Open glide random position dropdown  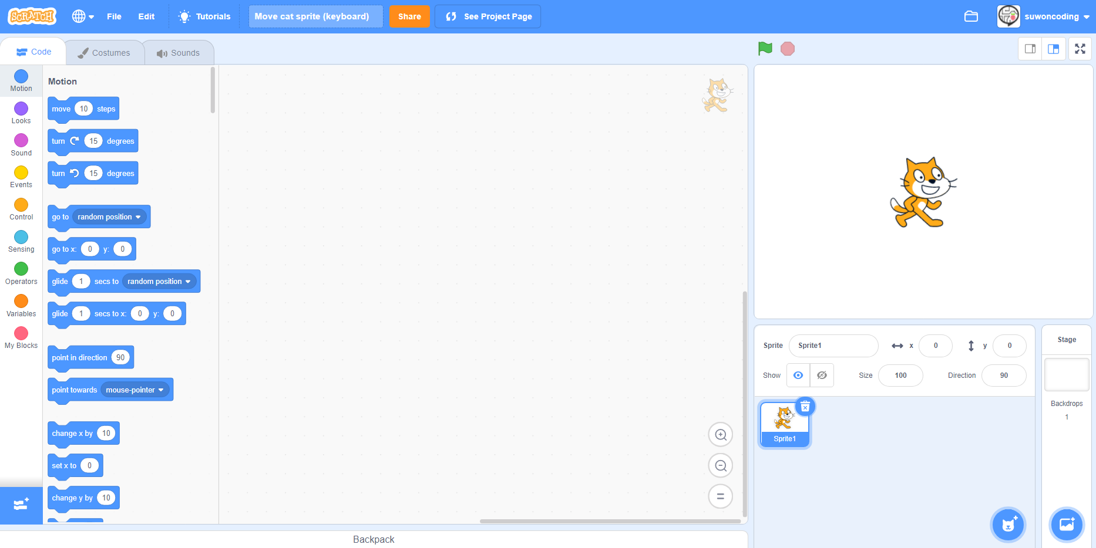coord(159,282)
